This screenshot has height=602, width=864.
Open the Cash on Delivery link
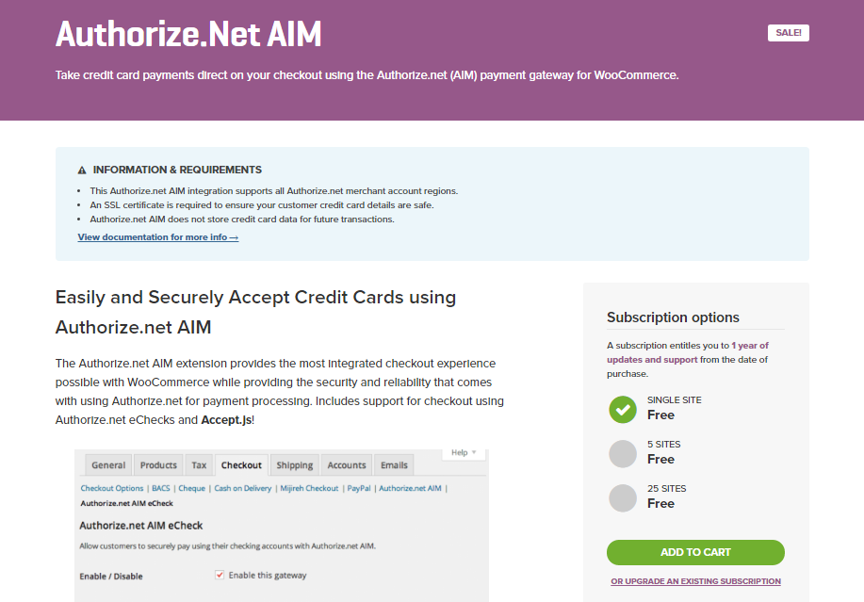click(x=242, y=489)
